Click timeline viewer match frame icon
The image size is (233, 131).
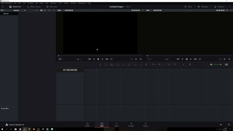[x=220, y=59]
